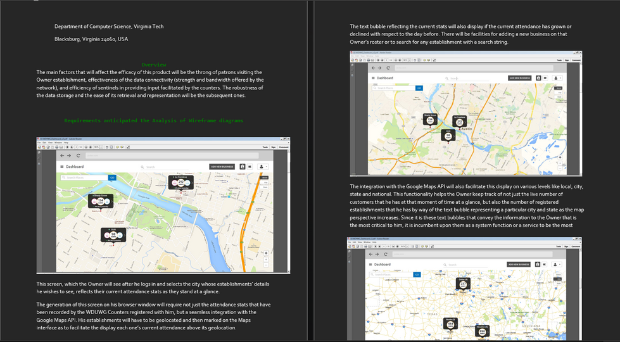620x342 pixels.
Task: Click browser address bar in Texas map wireframe
Action: 472,254
